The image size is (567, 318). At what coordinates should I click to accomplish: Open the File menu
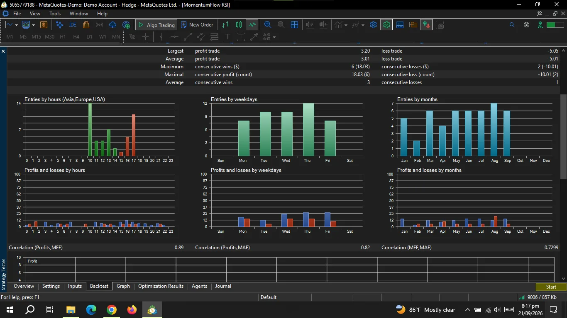(17, 14)
